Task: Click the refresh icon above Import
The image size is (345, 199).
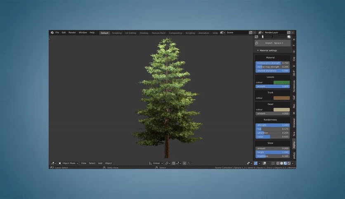Action: pos(256,37)
